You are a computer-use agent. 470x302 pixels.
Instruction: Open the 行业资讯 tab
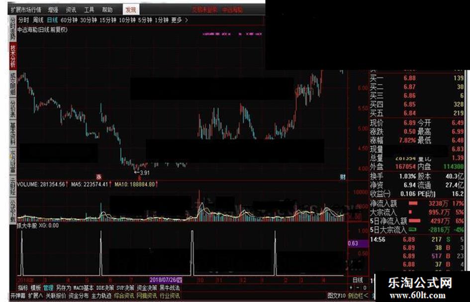(170, 296)
